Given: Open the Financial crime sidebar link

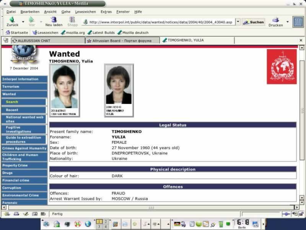Looking at the screenshot, I should (24, 180).
